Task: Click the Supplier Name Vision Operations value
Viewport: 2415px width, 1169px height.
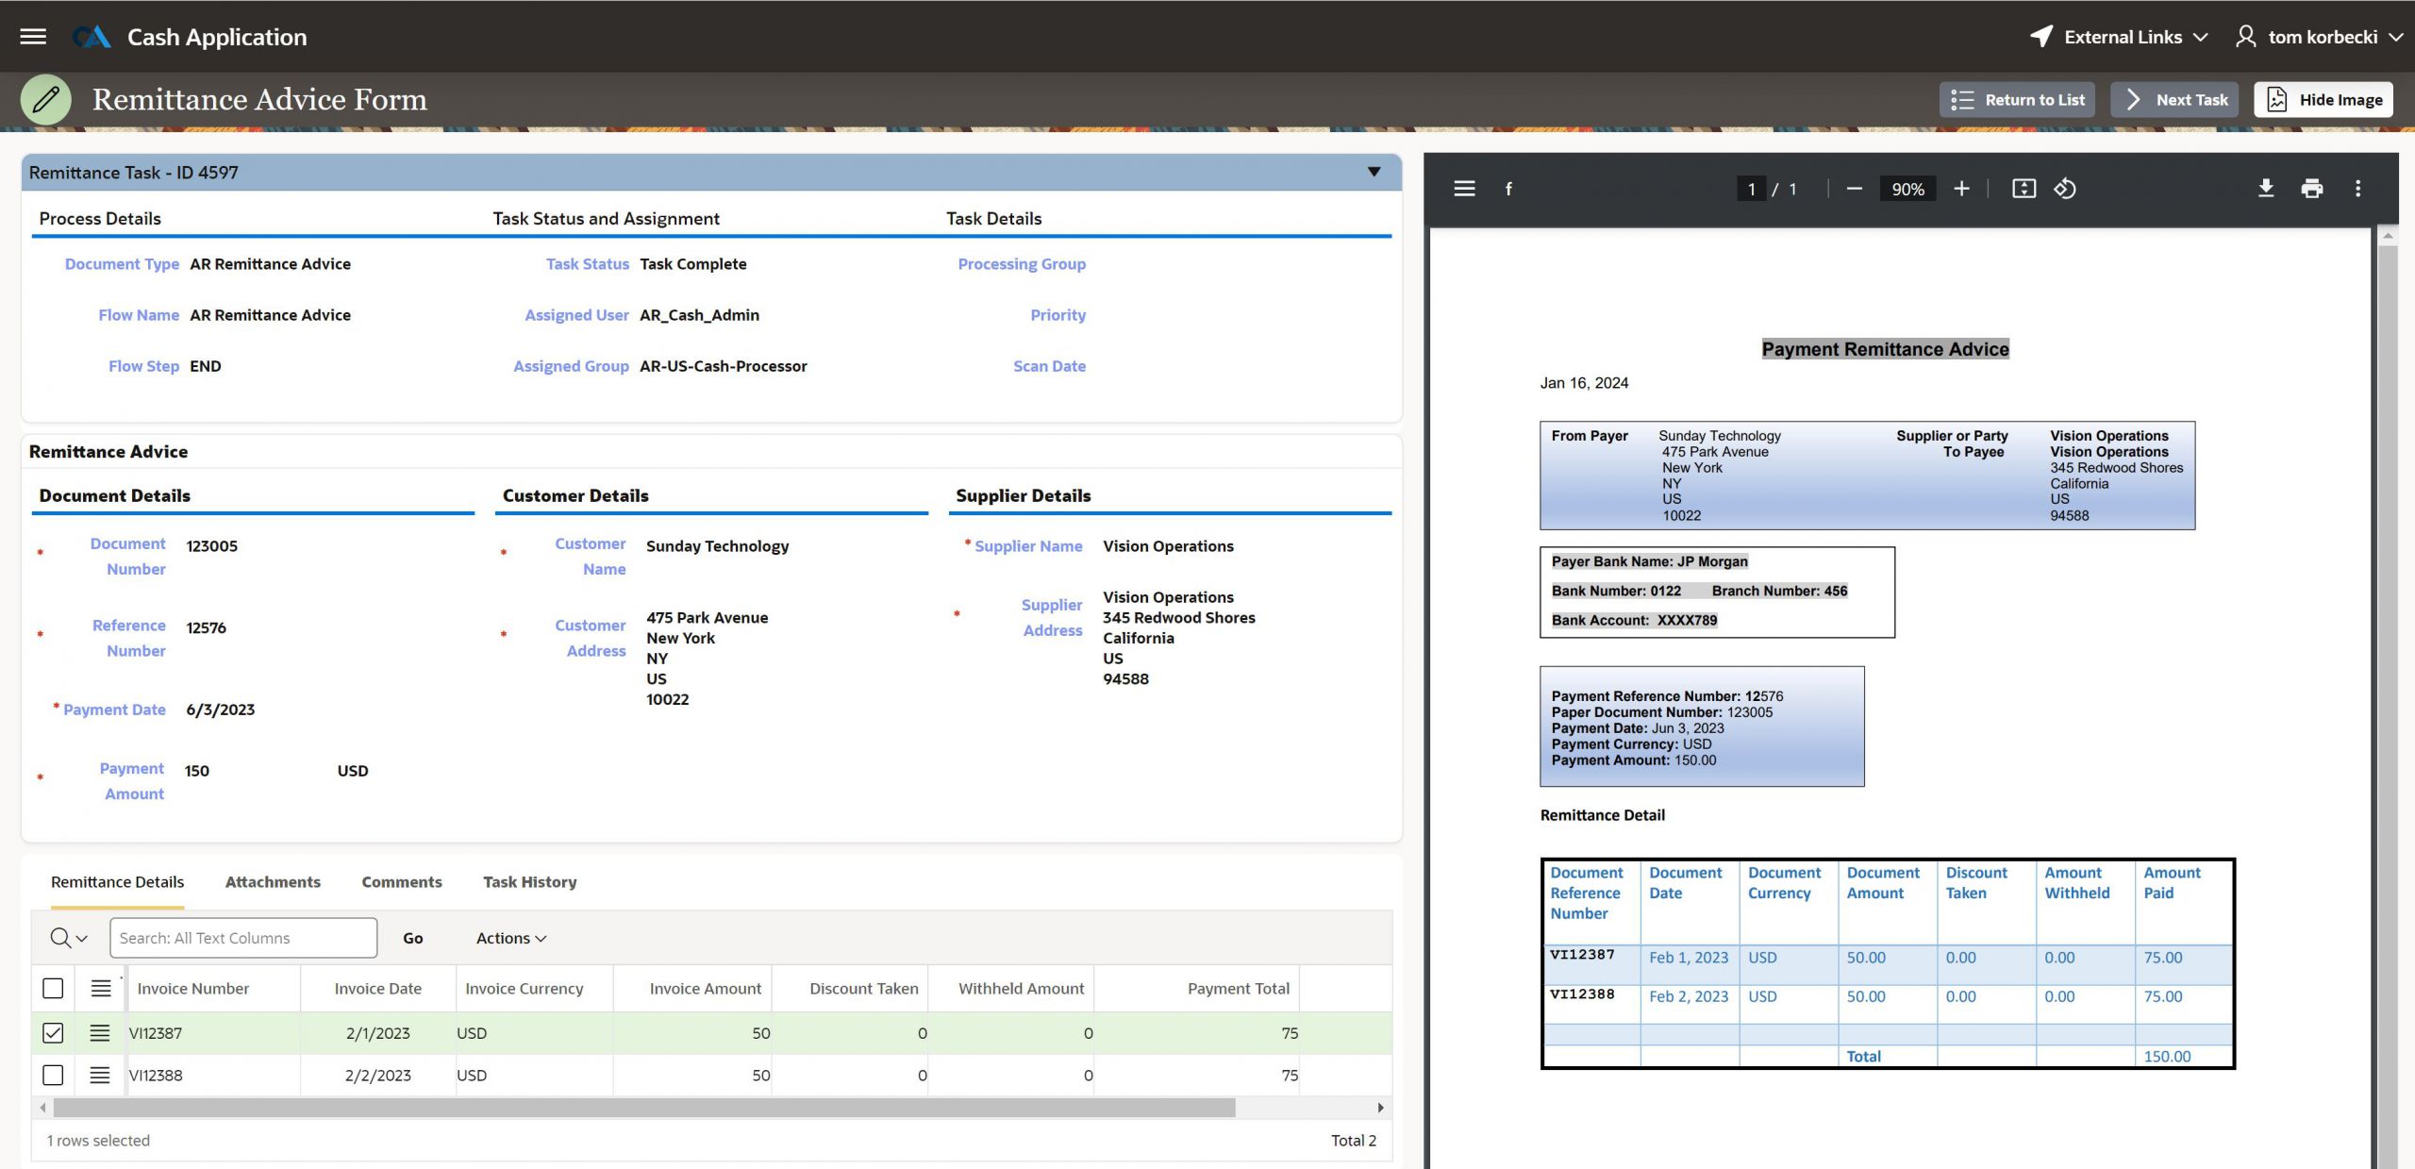Action: coord(1168,546)
